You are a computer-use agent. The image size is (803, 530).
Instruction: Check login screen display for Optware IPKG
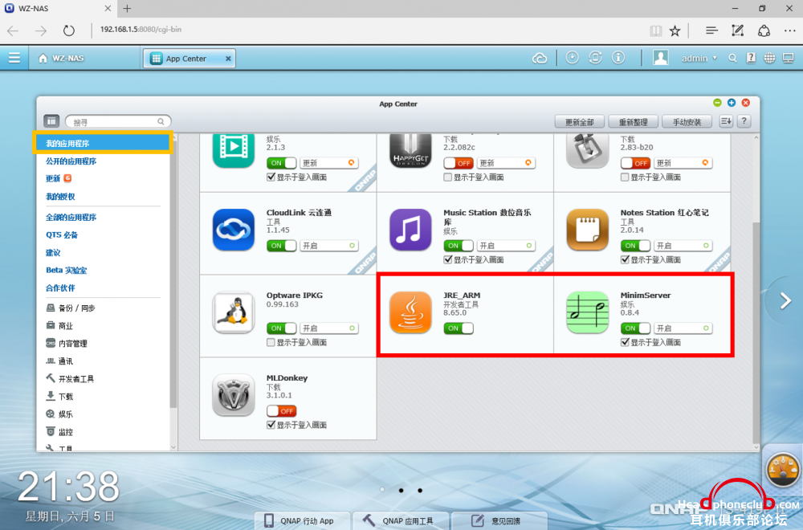tap(271, 342)
